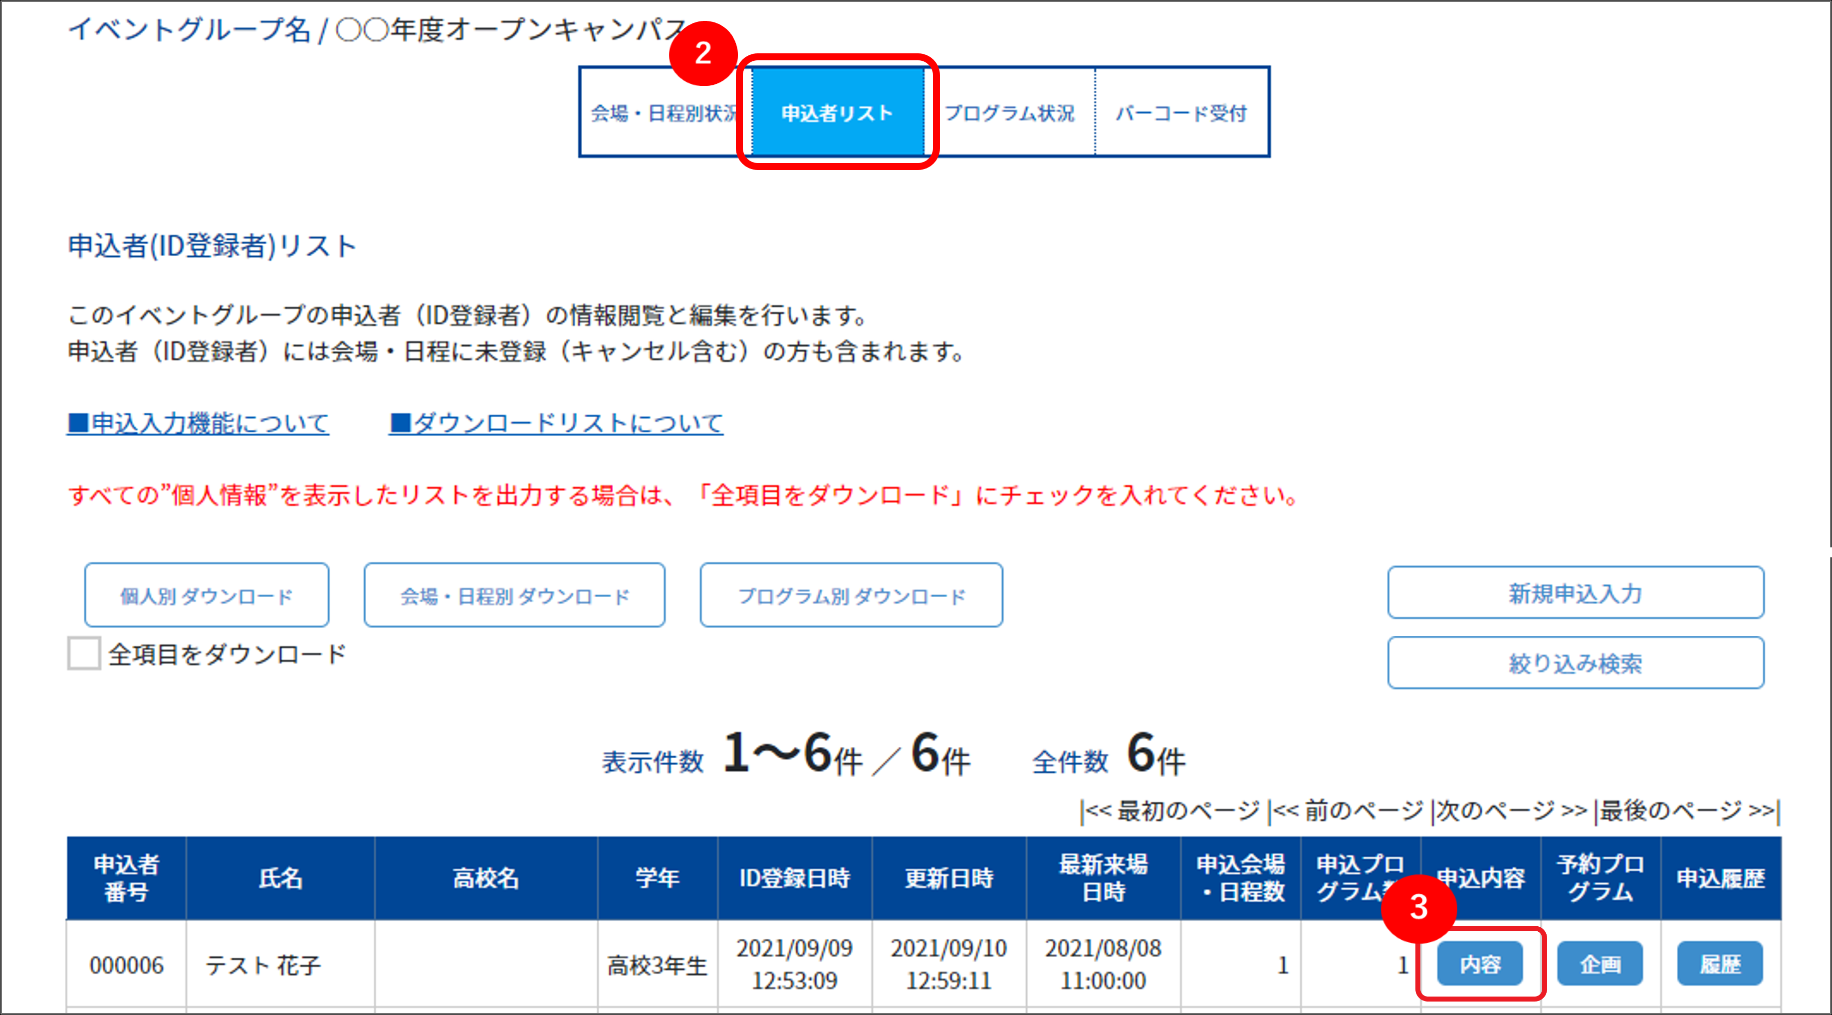Viewport: 1832px width, 1015px height.
Task: Select applicant number 000006 cell
Action: [127, 965]
